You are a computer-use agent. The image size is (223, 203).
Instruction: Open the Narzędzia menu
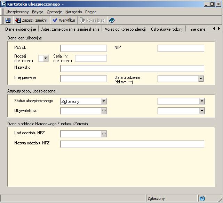(73, 12)
